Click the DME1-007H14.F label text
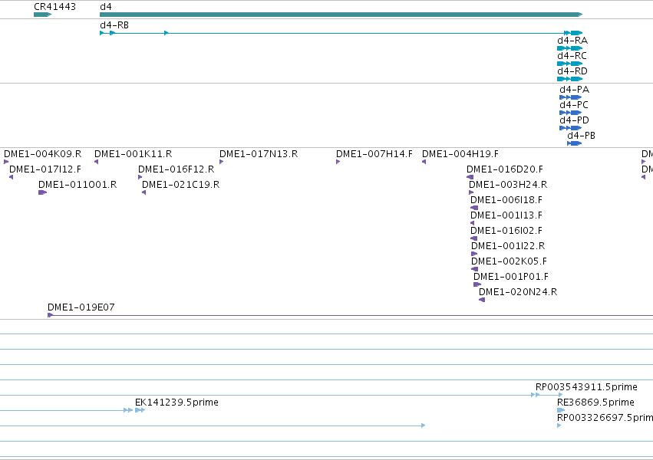The width and height of the screenshot is (653, 460). pos(374,154)
